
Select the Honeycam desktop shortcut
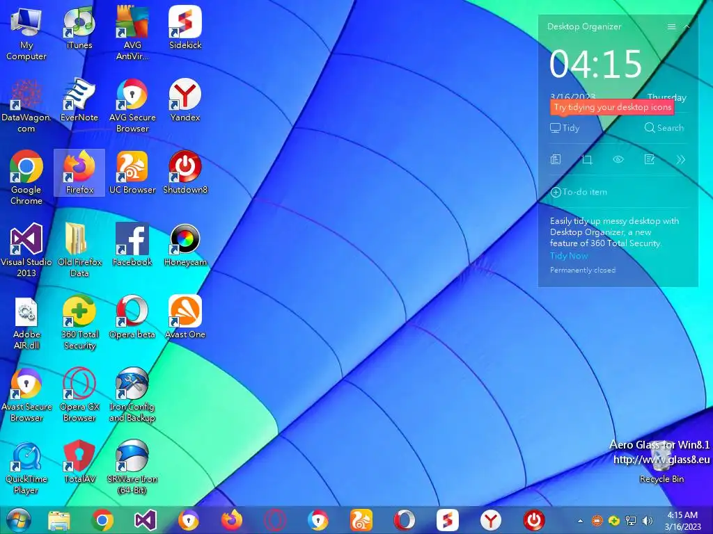coord(185,245)
